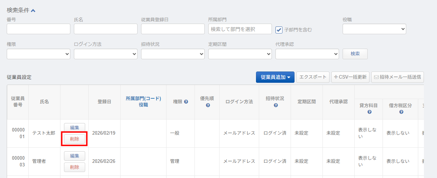Toggle the 子部門を含む checkbox

point(279,30)
